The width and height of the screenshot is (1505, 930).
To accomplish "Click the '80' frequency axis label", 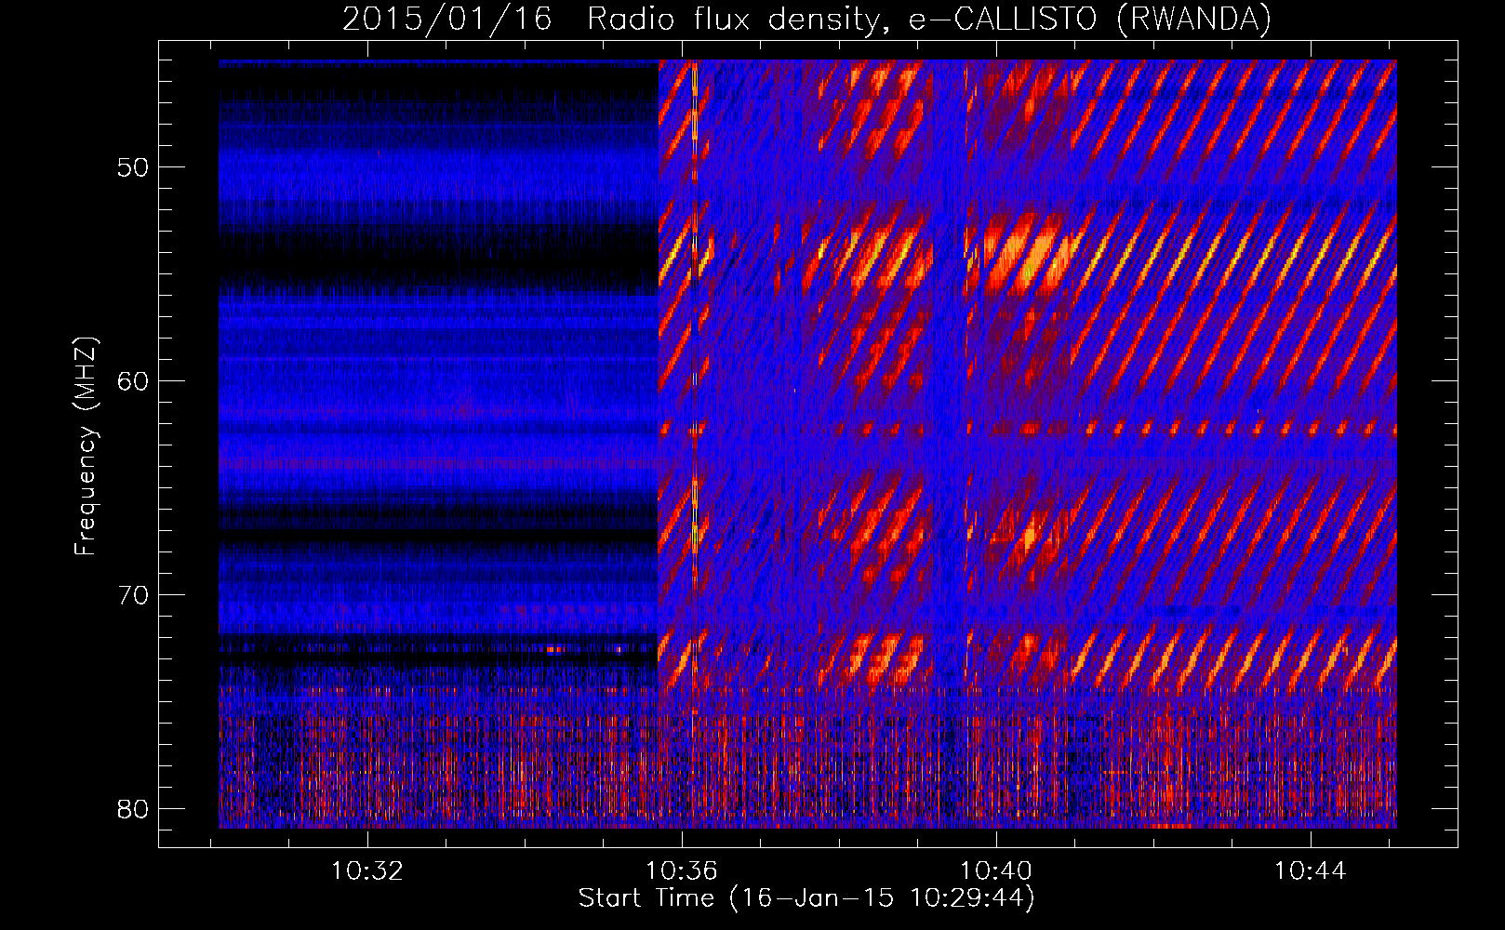I will tap(134, 809).
